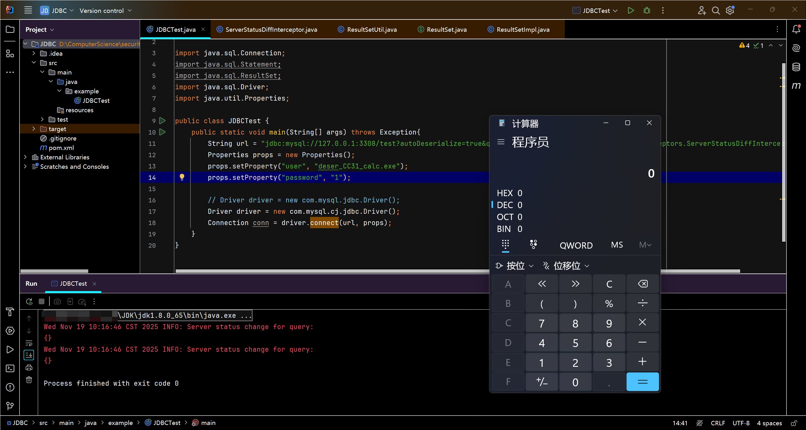Open the QWORD word-size selector
This screenshot has width=806, height=430.
(x=576, y=245)
